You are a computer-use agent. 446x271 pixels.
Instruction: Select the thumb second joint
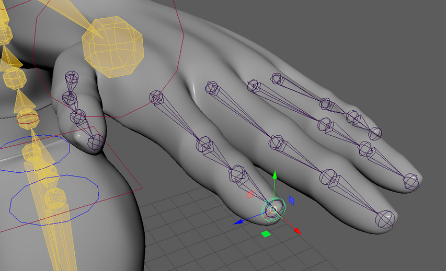[70, 98]
